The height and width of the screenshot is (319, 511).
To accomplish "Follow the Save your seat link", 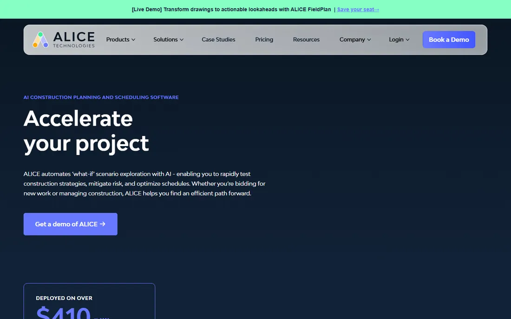I will point(358,9).
